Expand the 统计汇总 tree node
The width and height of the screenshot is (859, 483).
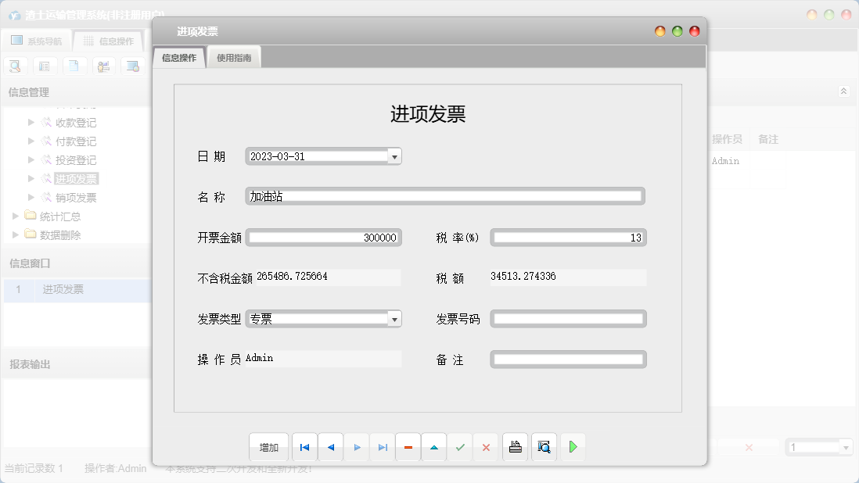(17, 216)
